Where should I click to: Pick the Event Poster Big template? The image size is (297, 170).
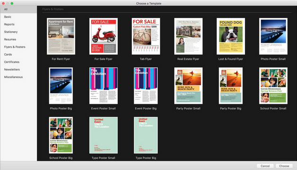pos(146,86)
